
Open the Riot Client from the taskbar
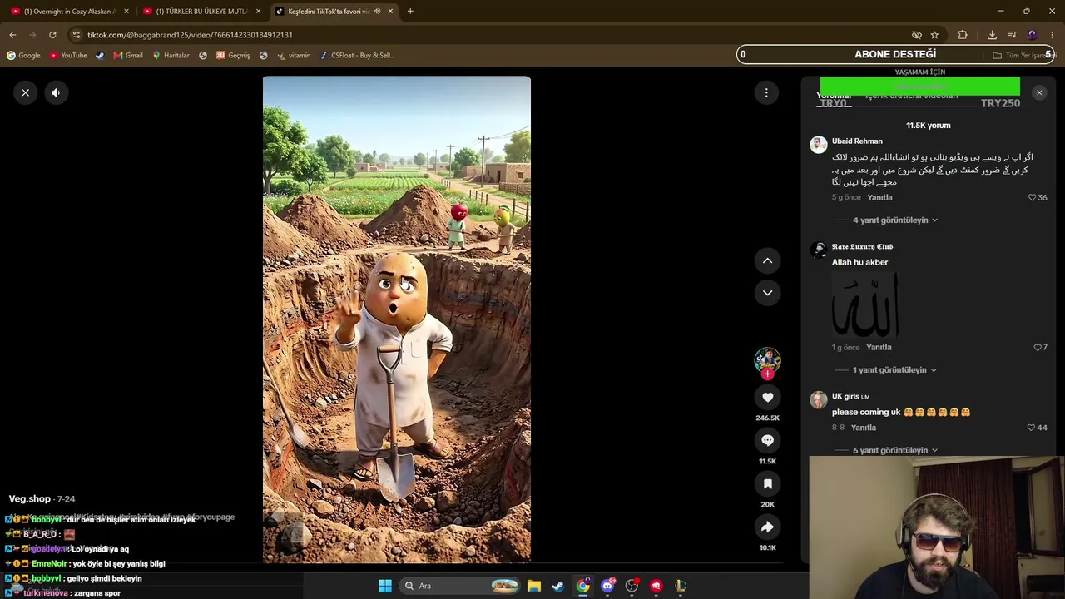click(x=656, y=586)
